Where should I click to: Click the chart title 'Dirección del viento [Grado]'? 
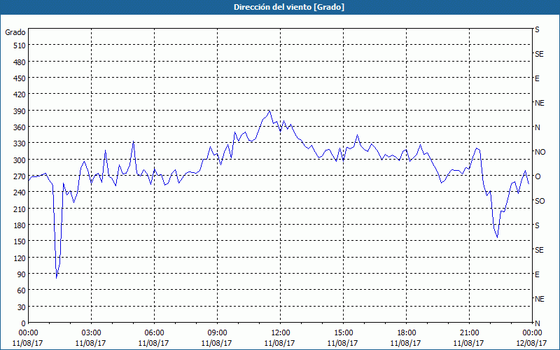289,7
